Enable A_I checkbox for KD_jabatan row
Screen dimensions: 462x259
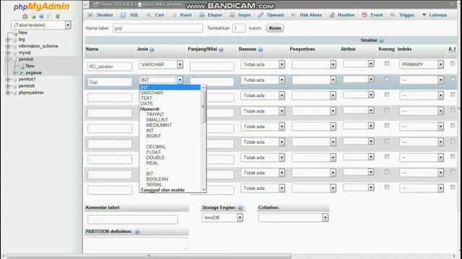point(453,63)
